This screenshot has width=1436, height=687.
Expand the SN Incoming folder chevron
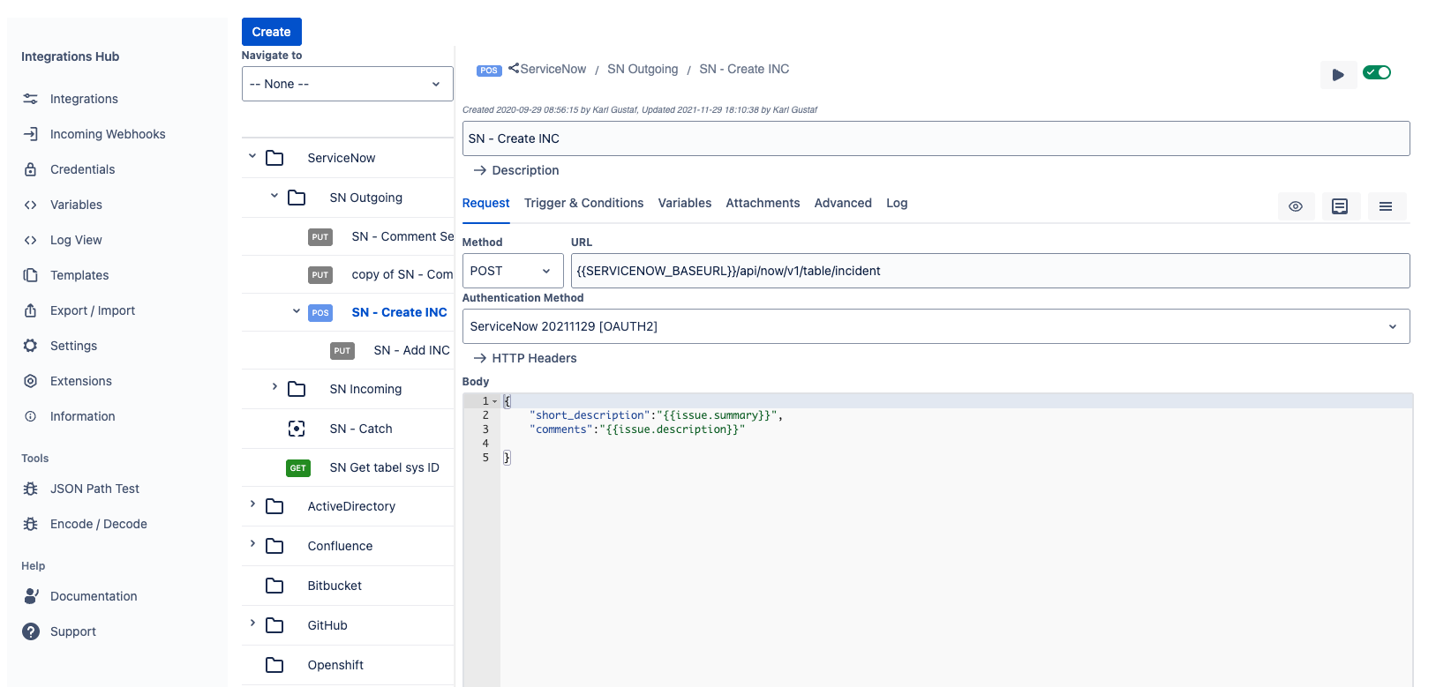click(x=274, y=387)
